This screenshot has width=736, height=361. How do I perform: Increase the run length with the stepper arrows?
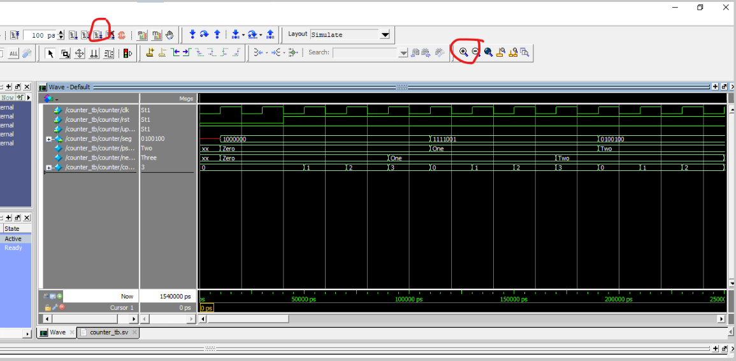pyautogui.click(x=61, y=32)
